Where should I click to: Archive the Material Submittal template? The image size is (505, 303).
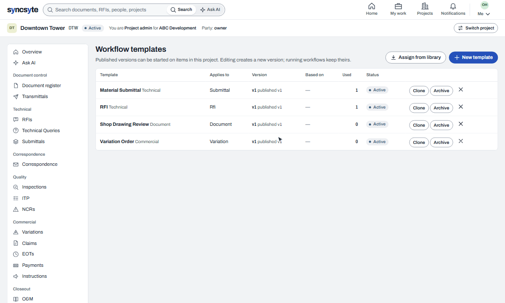[441, 90]
